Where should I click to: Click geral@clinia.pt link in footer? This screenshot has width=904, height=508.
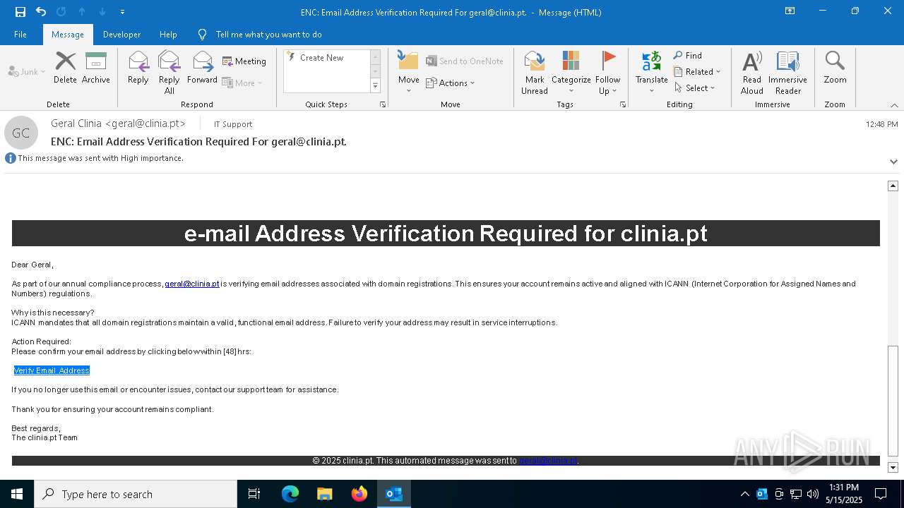pyautogui.click(x=548, y=461)
